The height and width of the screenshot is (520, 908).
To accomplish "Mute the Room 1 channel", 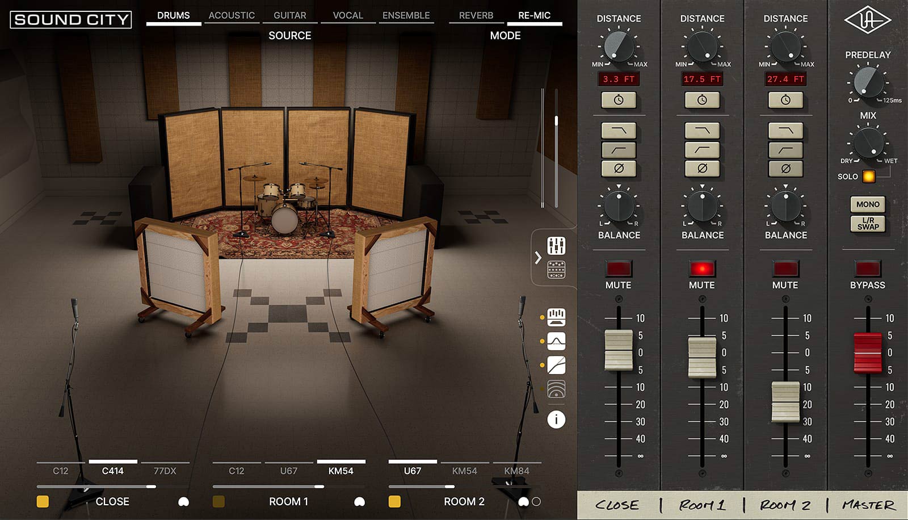I will [x=702, y=269].
